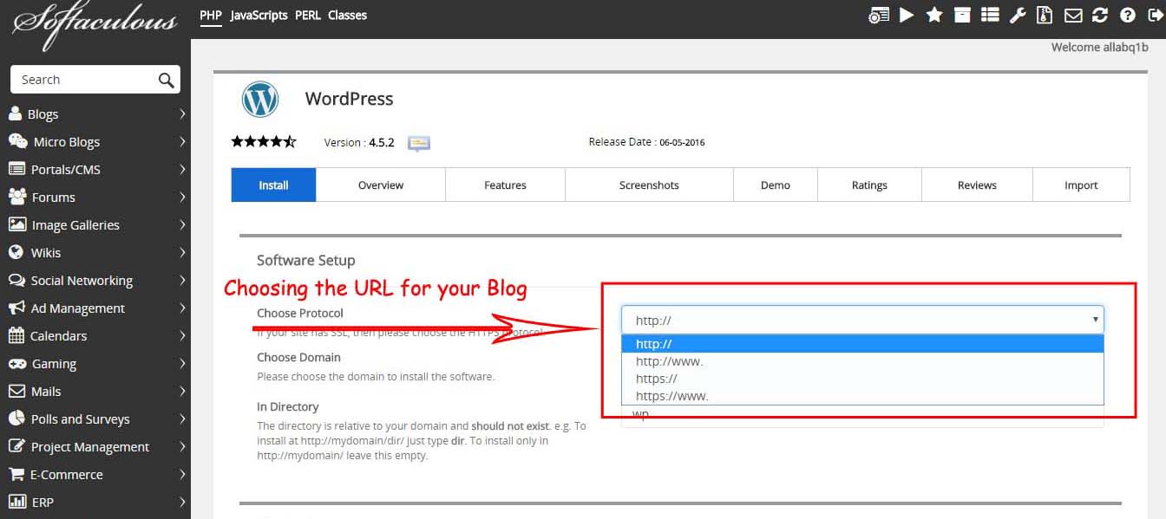Image resolution: width=1166 pixels, height=519 pixels.
Task: Open the wrench settings icon
Action: [1019, 15]
